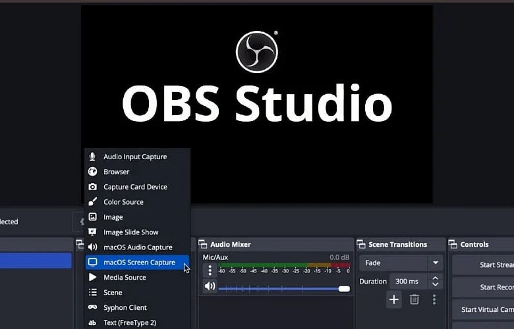Click the slideshow icon beside Image Slide Show
The height and width of the screenshot is (329, 514).
click(x=92, y=232)
